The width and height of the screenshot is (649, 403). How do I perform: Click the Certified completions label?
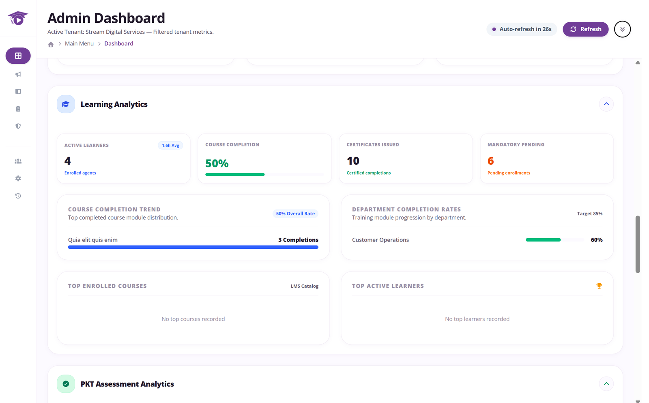[369, 173]
